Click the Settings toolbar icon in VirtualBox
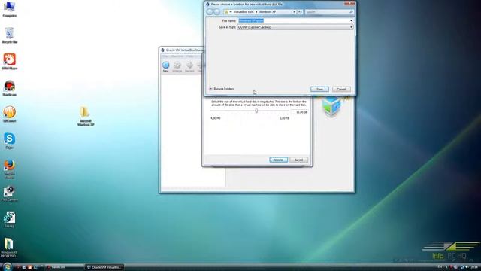Screen dimensions: 481x271 pyautogui.click(x=177, y=67)
